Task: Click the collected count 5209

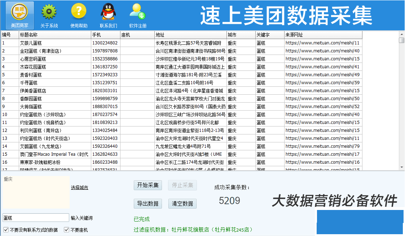Action: 229,201
